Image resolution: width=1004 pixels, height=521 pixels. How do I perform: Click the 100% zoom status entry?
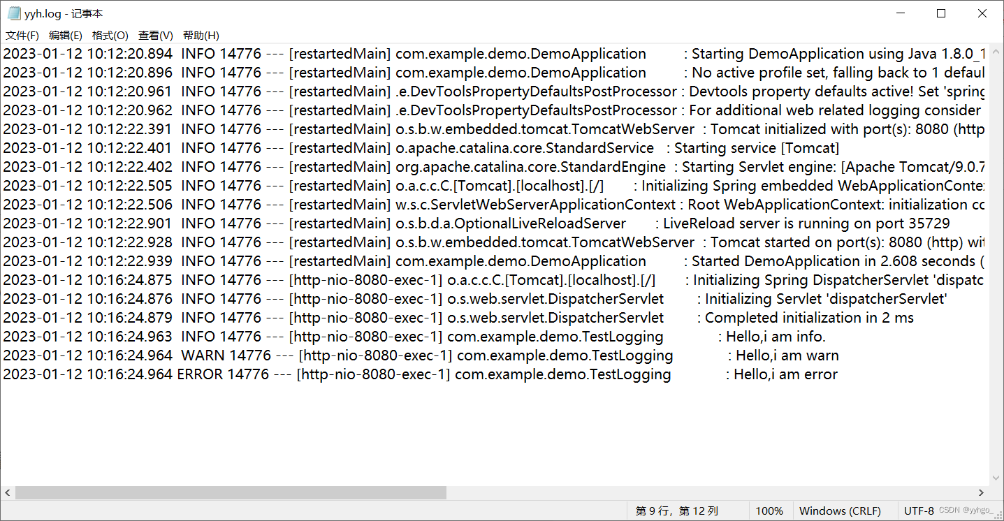tap(769, 511)
